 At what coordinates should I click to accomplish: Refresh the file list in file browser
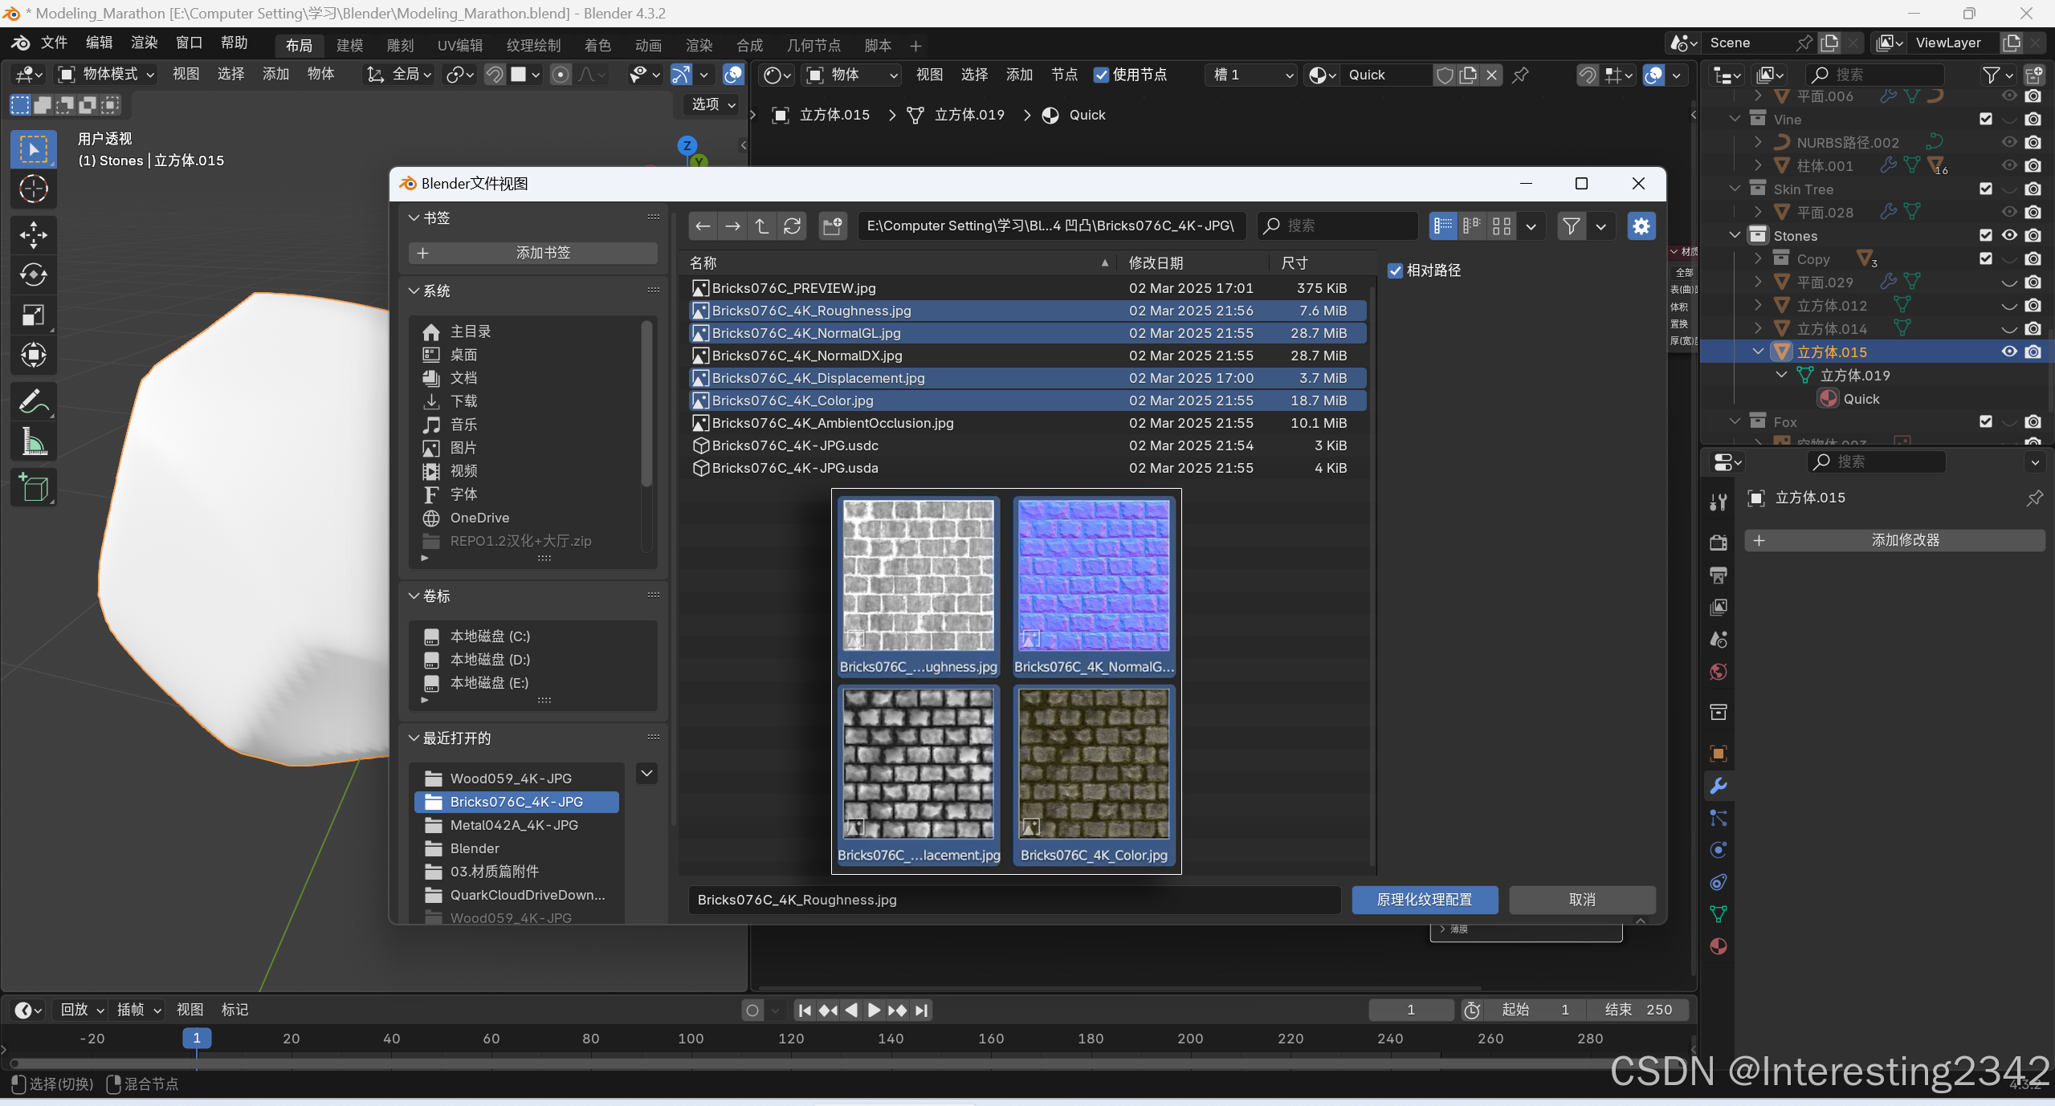[792, 226]
